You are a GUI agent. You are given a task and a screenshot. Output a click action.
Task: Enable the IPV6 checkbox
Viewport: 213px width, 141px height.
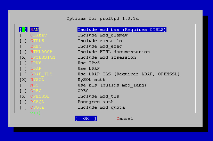tap(23, 63)
